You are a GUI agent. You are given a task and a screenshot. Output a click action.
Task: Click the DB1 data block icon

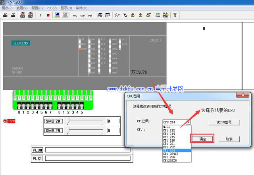click(90, 15)
